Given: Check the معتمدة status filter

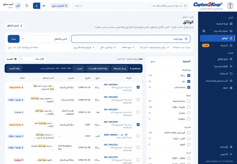Looking at the screenshot, I should click(189, 113).
